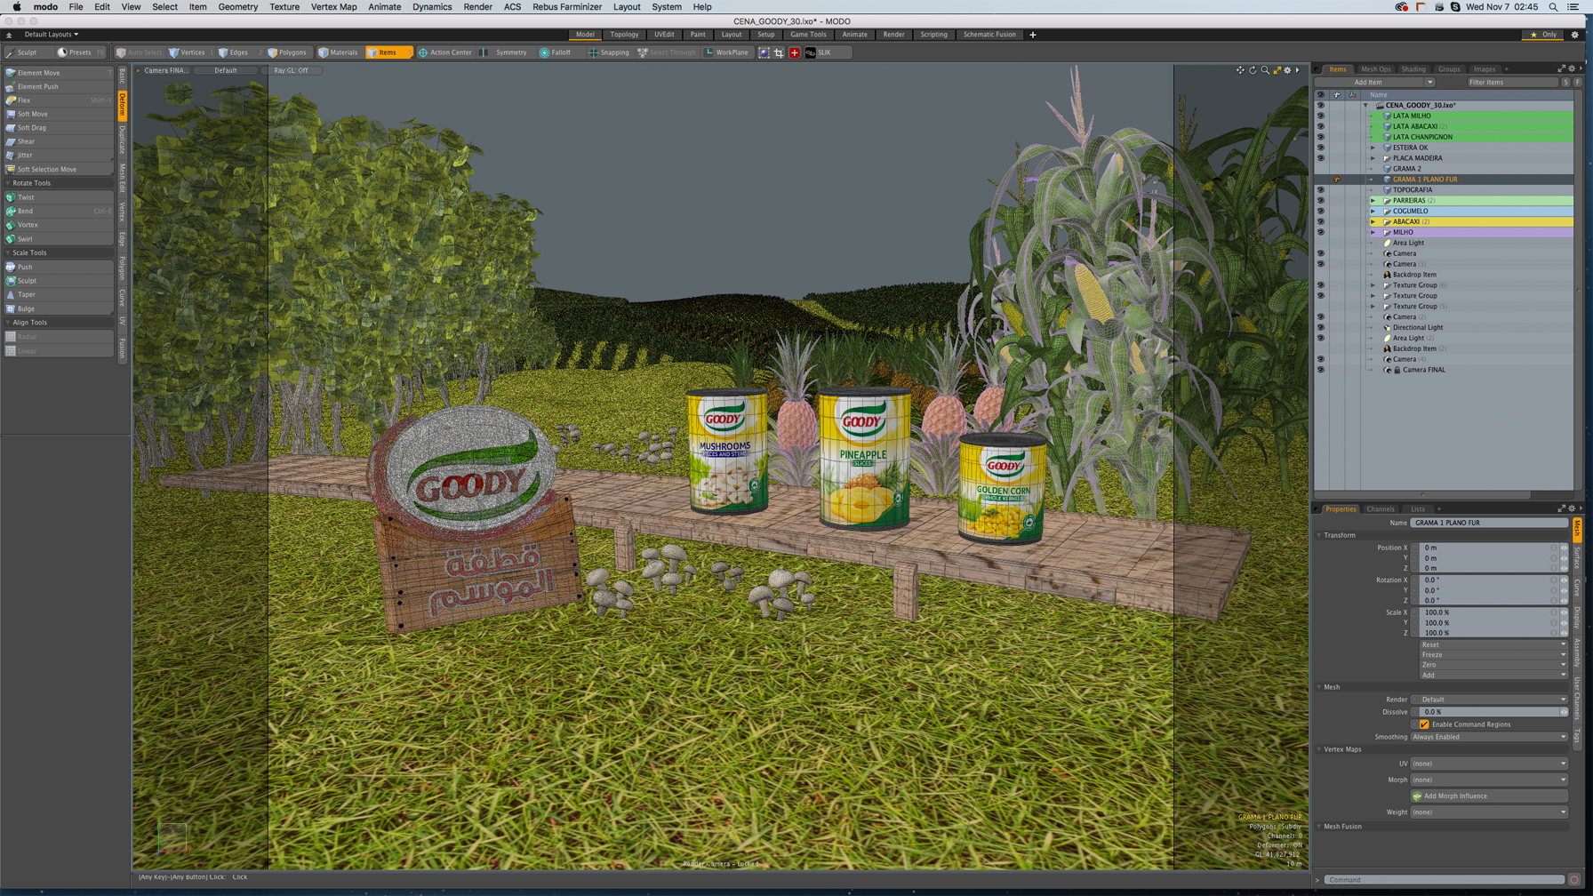Image resolution: width=1593 pixels, height=896 pixels.
Task: Click the Command input field
Action: pyautogui.click(x=1445, y=880)
